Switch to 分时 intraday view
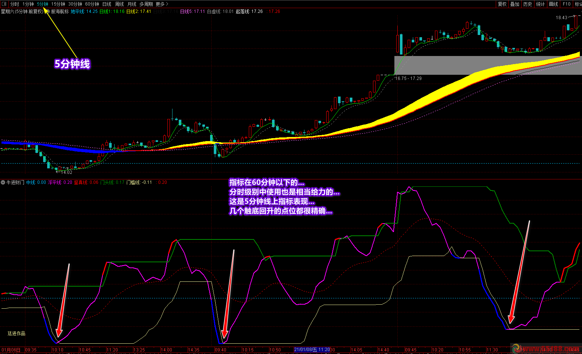582x354 pixels. (x=14, y=4)
